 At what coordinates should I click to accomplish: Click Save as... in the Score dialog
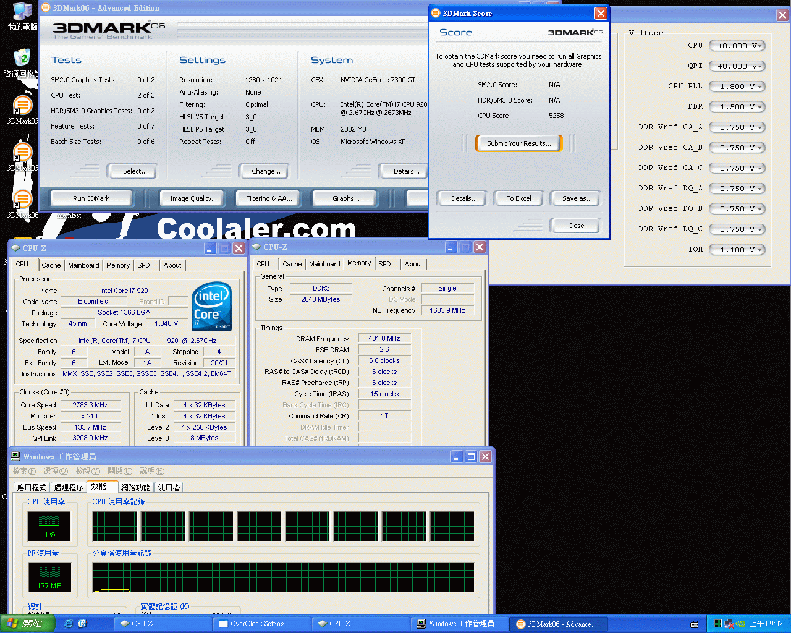point(577,198)
